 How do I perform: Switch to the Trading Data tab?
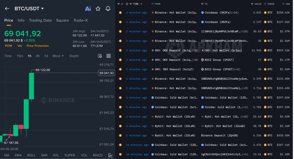pos(40,20)
